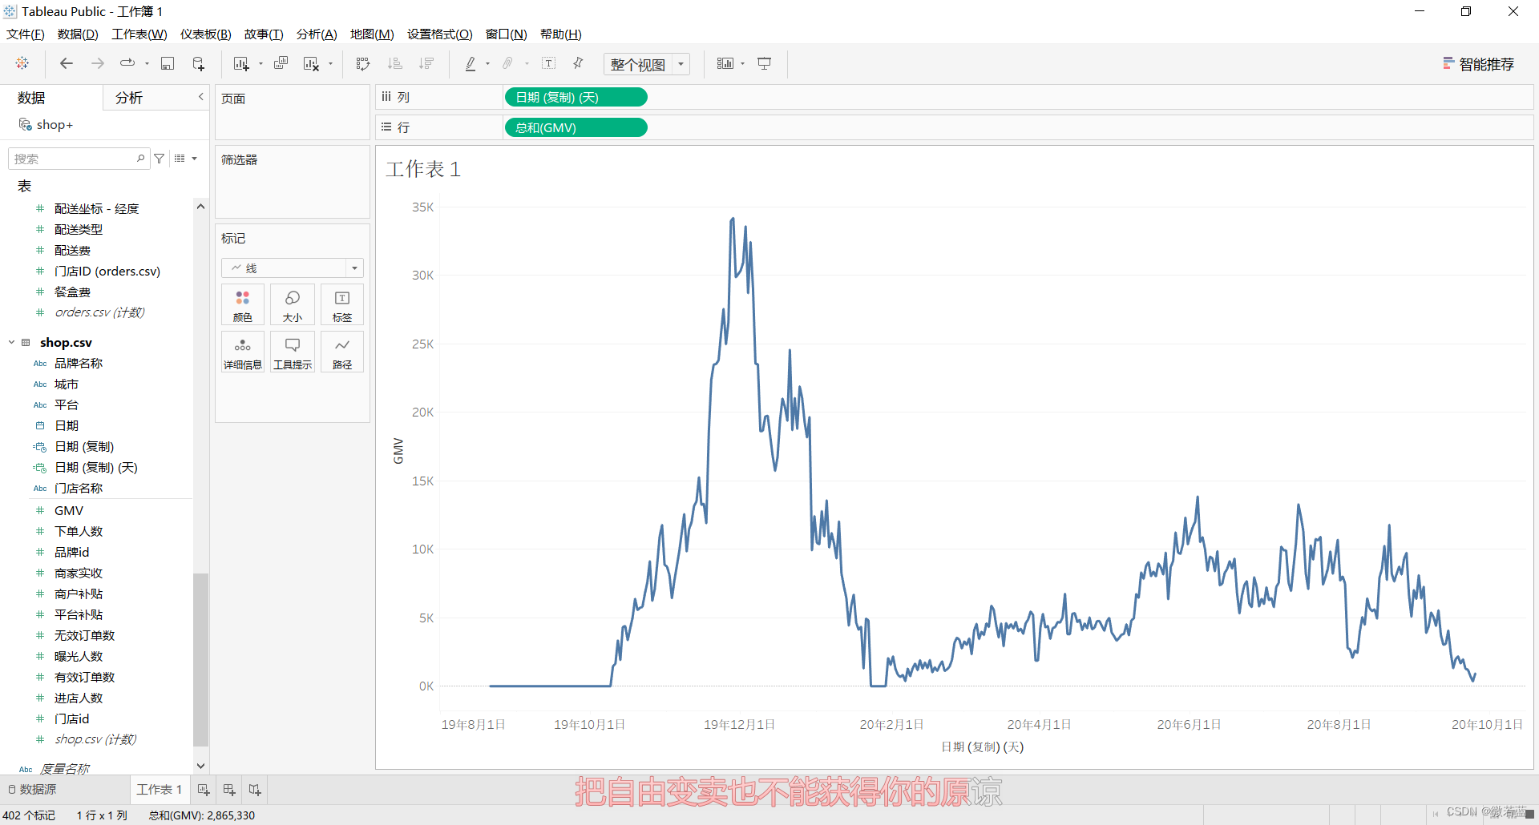Open the Tooltip mark card
Screen dimensions: 1539x825
click(x=293, y=352)
